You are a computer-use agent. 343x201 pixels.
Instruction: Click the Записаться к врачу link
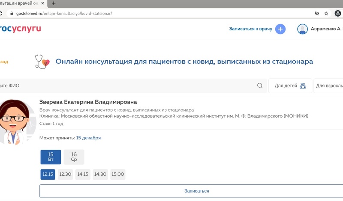[251, 29]
